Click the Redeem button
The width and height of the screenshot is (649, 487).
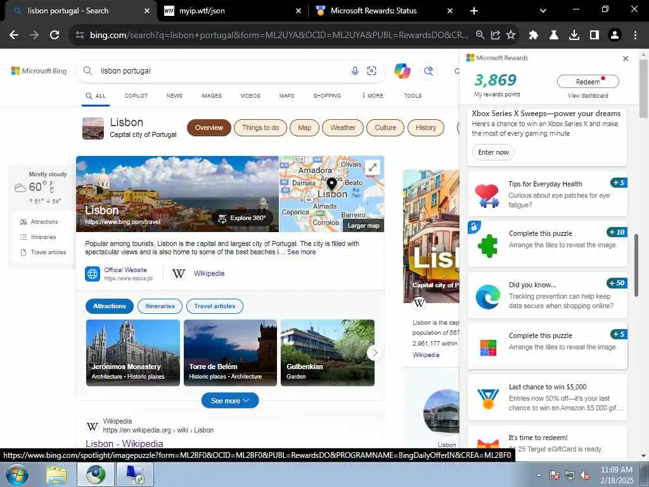point(588,82)
